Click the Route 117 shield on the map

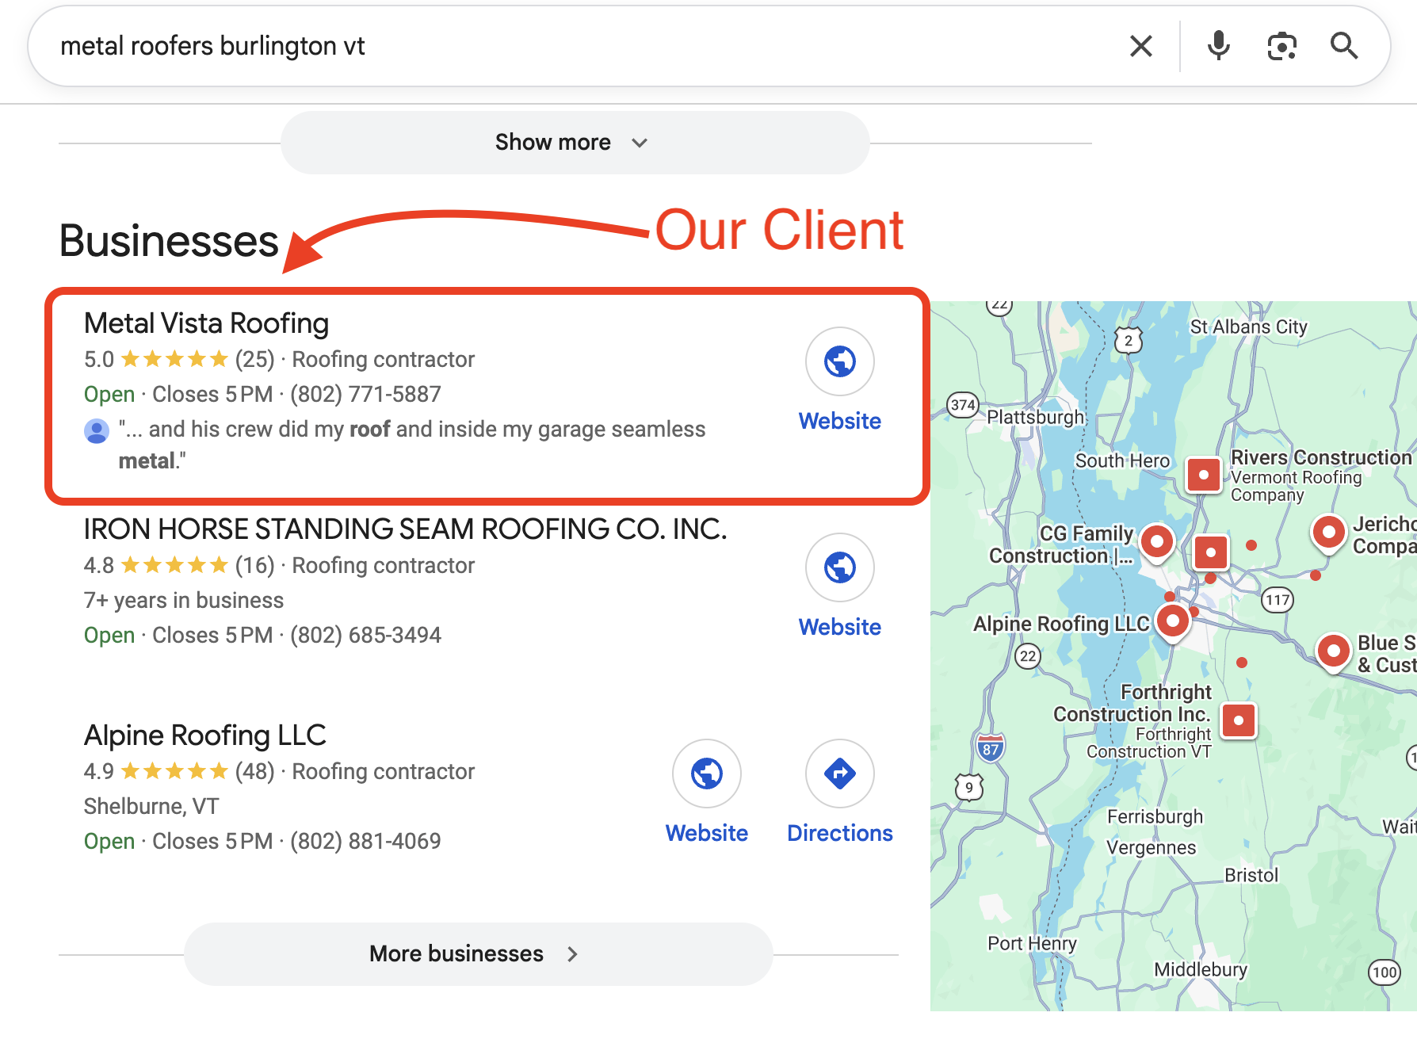[1278, 600]
